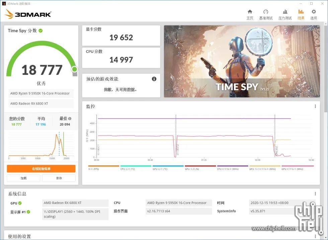Maximize the 3DMark window
Image resolution: width=328 pixels, height=240 pixels.
[x=311, y=4]
